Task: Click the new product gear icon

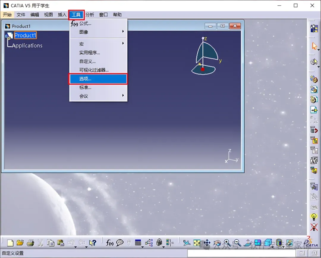Action: coord(314,89)
